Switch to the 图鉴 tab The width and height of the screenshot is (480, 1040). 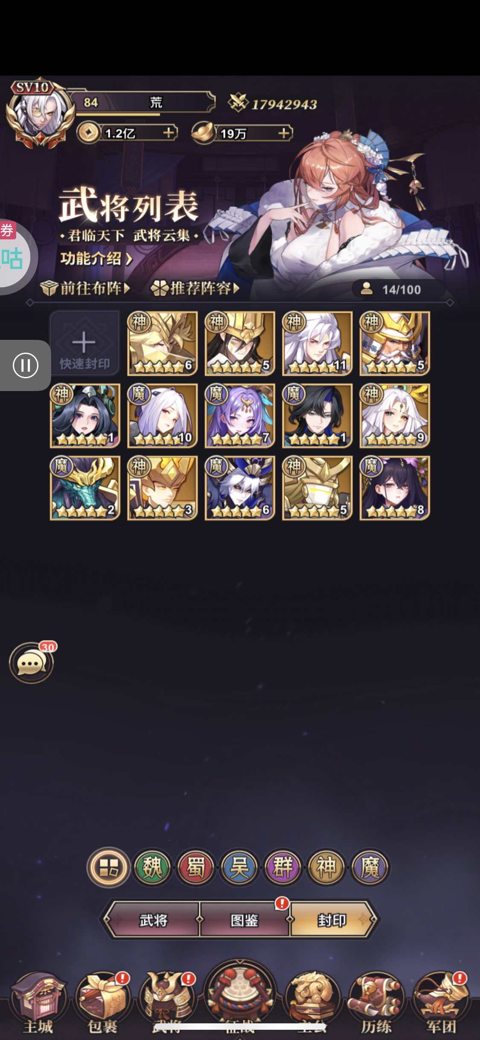point(244,920)
